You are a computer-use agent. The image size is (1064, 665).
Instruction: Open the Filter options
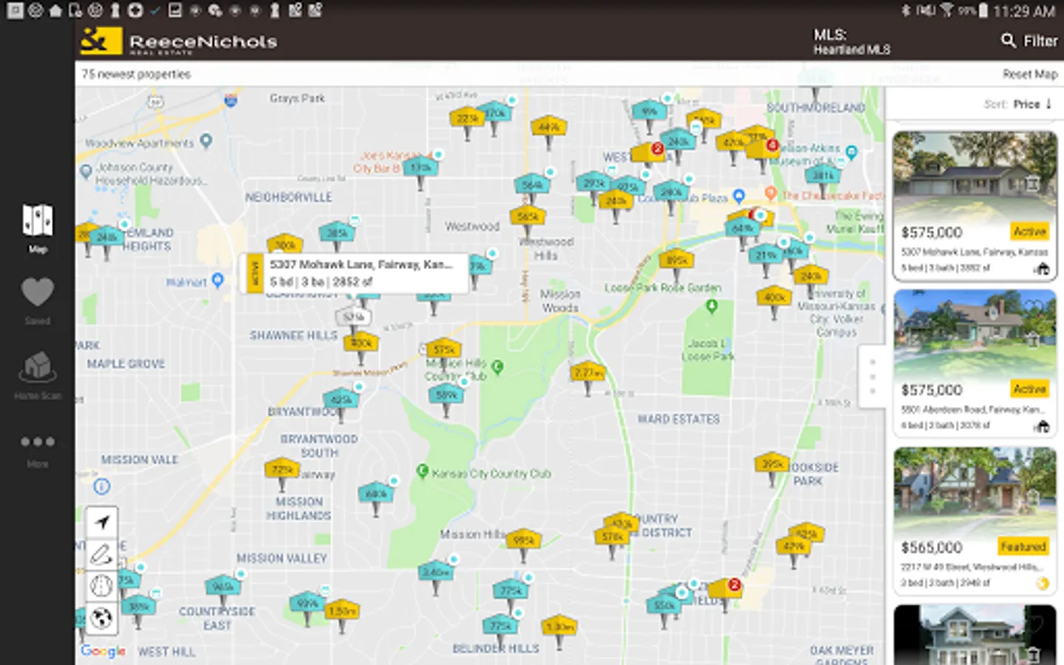point(1029,41)
